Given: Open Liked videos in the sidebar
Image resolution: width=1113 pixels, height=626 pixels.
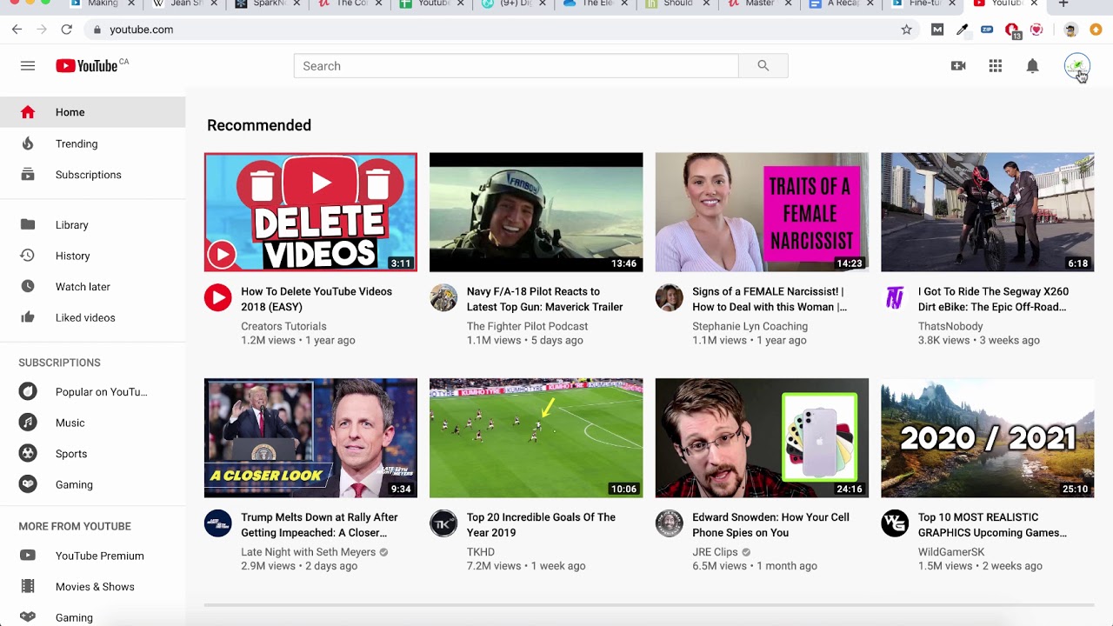Looking at the screenshot, I should [92, 317].
